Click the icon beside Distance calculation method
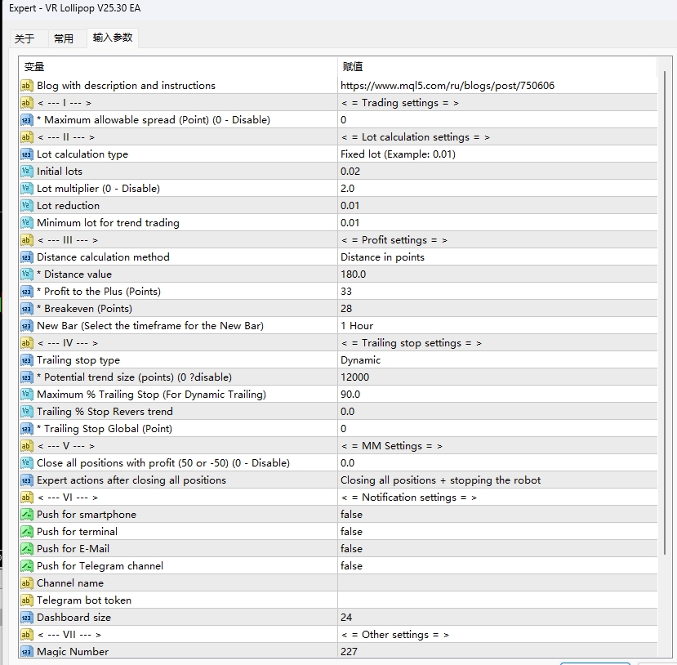The width and height of the screenshot is (677, 665). click(x=26, y=257)
